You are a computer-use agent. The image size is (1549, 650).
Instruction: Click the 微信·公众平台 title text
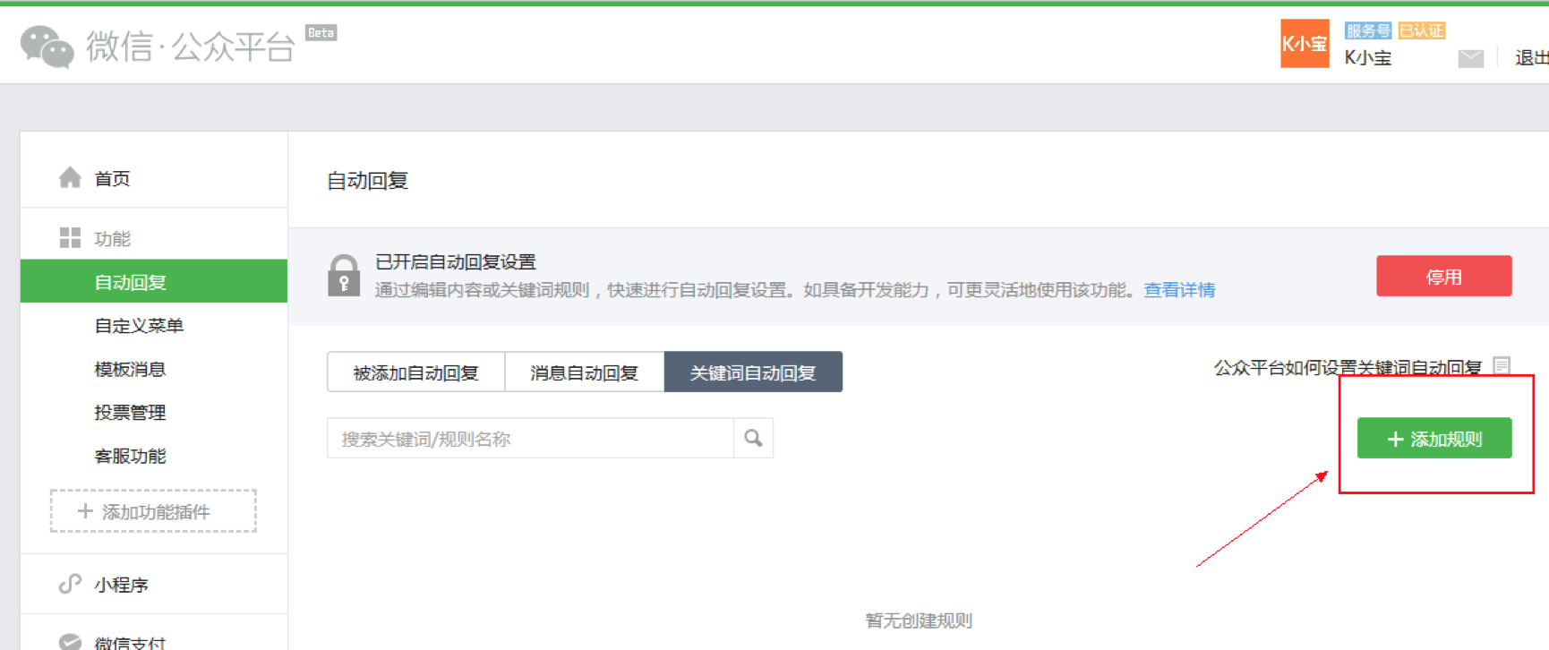pyautogui.click(x=191, y=46)
